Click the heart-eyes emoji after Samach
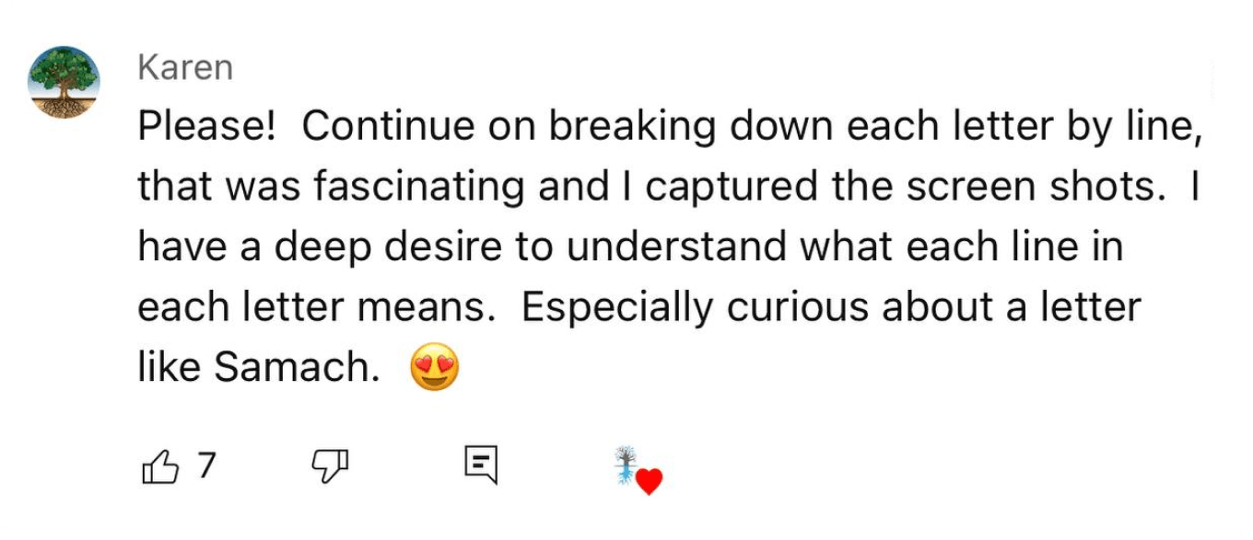This screenshot has height=540, width=1253. [434, 369]
